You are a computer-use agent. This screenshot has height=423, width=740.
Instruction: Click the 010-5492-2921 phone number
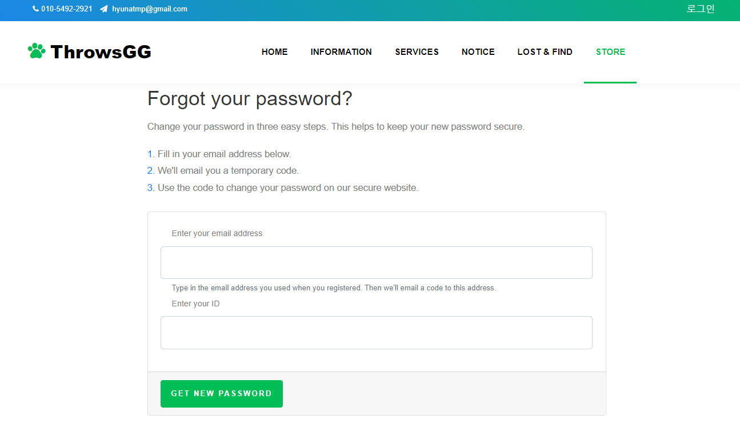pos(67,9)
